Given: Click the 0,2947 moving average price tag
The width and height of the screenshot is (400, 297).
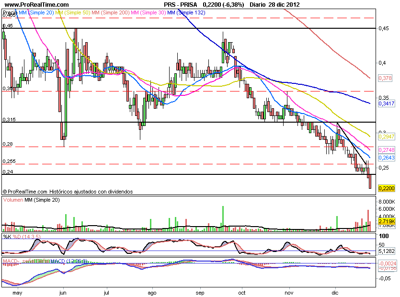Looking at the screenshot, I should pyautogui.click(x=387, y=137).
